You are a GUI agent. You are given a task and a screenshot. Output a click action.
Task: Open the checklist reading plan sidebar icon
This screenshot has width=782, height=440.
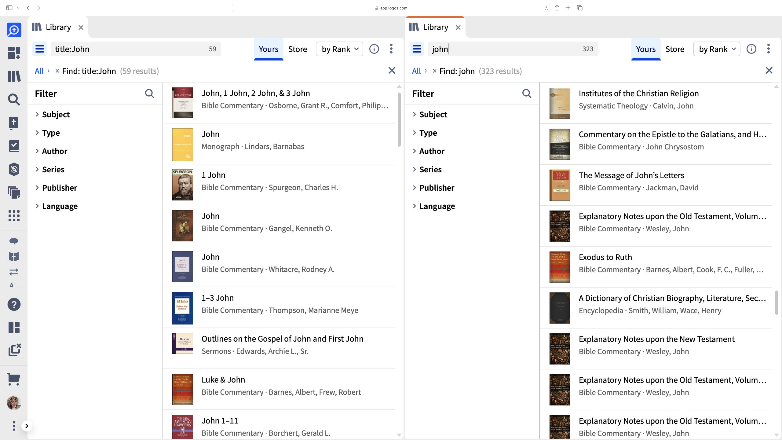click(x=14, y=146)
